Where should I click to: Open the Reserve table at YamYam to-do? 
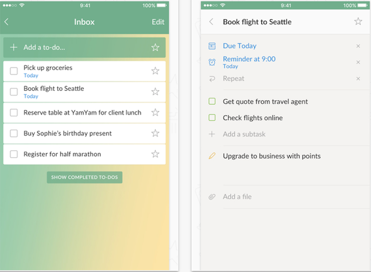[x=82, y=113]
